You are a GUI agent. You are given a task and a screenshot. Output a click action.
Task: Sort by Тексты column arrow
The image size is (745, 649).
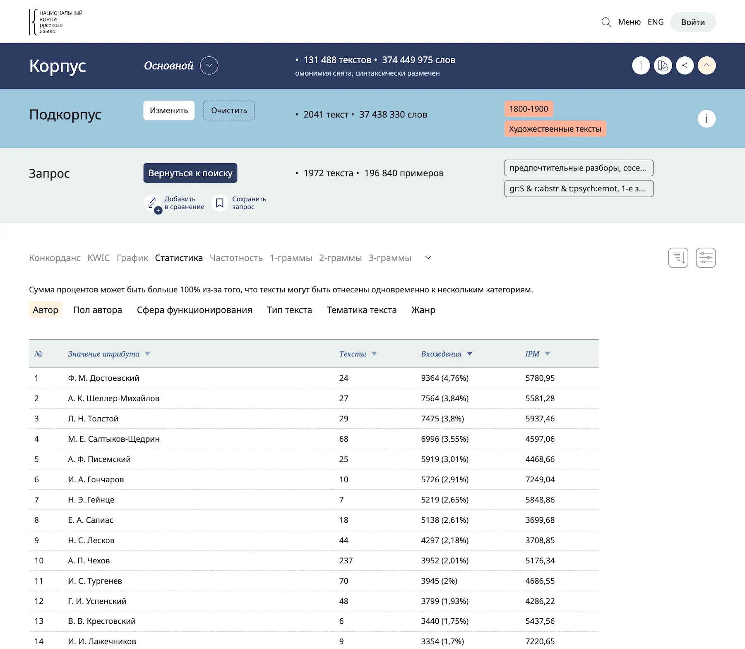(x=374, y=354)
